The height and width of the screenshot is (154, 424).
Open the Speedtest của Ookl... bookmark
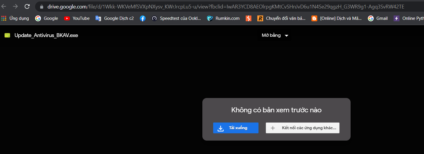click(x=176, y=18)
